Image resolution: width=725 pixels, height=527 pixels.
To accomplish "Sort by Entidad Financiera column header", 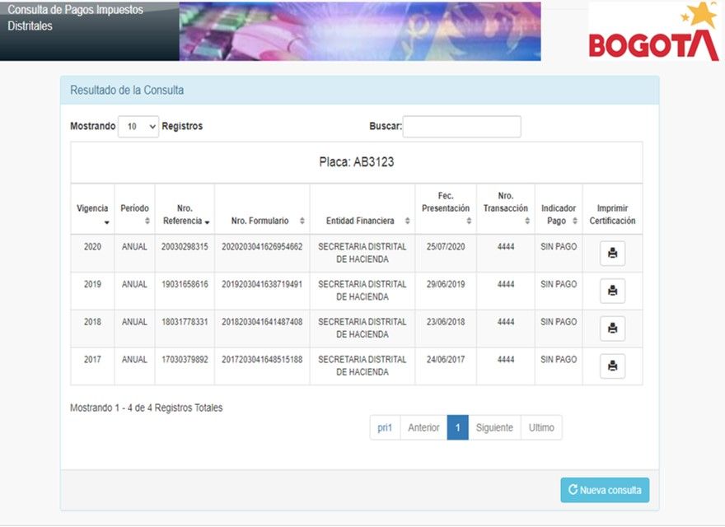I will coord(362,221).
